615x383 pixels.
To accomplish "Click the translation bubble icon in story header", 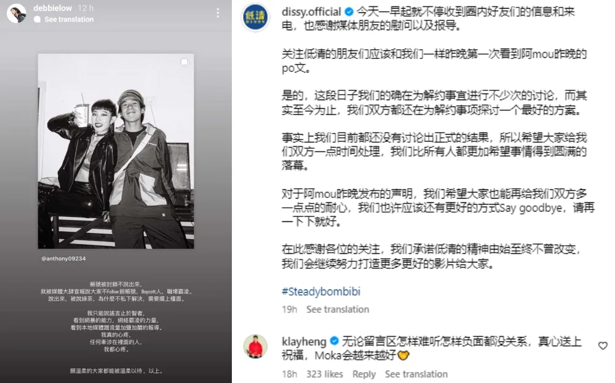I will tap(38, 19).
